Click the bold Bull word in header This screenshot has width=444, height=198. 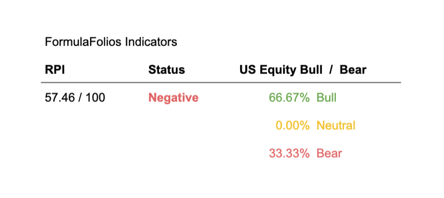(311, 70)
